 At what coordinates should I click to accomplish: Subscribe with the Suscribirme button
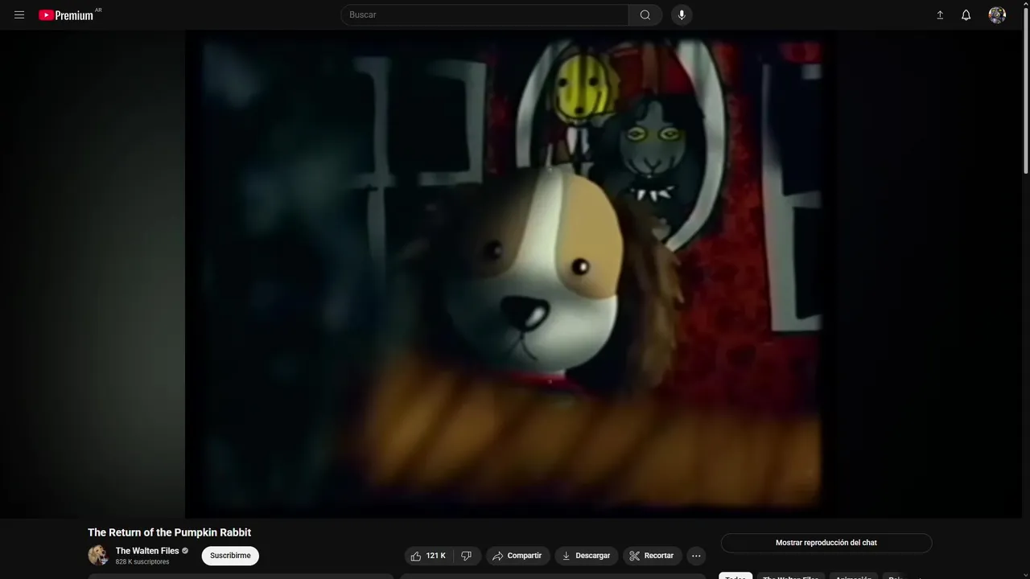(x=230, y=556)
